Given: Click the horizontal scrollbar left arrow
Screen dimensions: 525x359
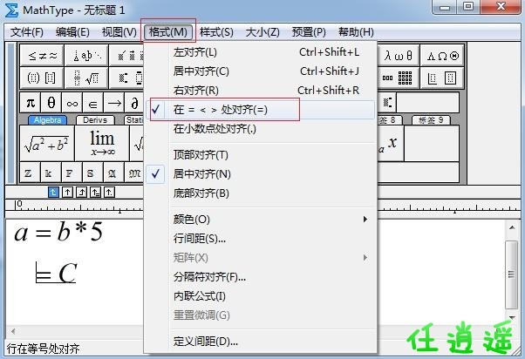Looking at the screenshot, I should click(13, 331).
